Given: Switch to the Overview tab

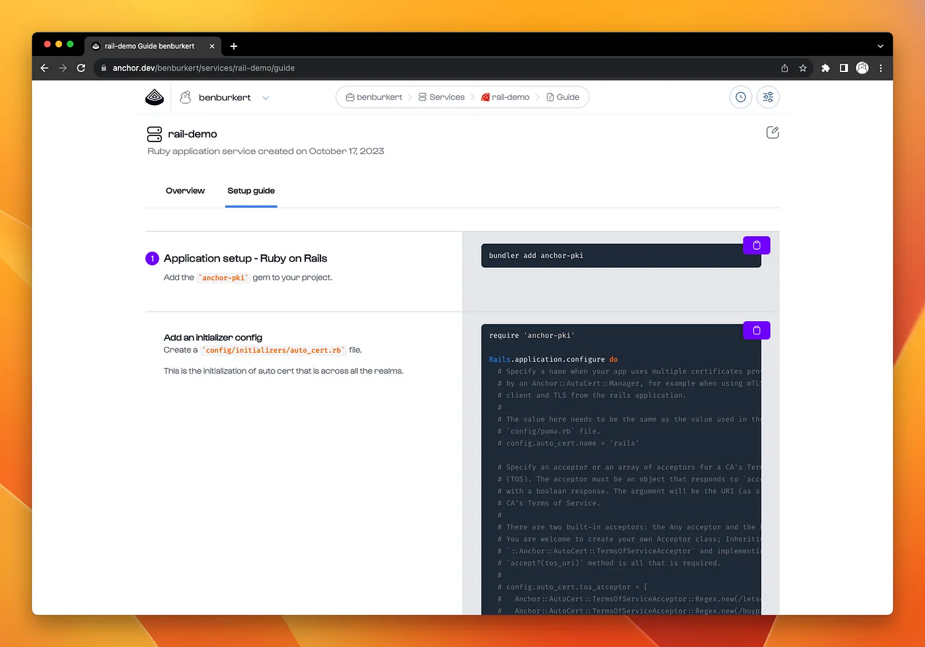Looking at the screenshot, I should 185,191.
